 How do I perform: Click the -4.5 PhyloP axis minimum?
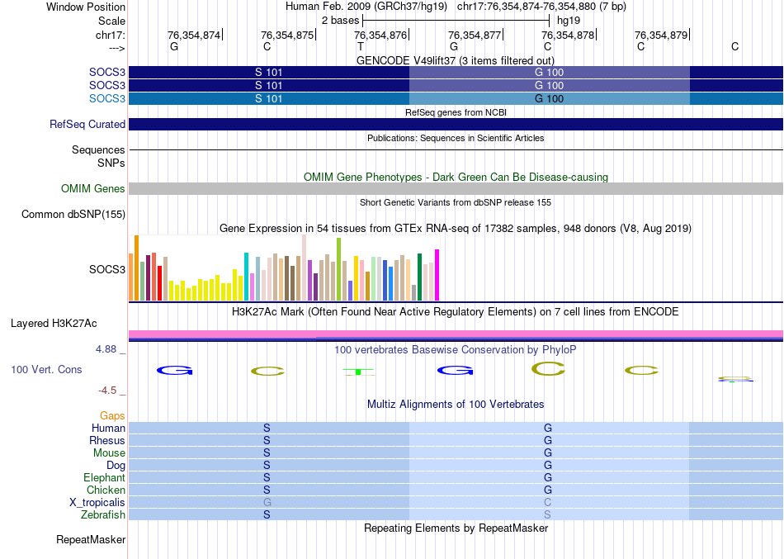[107, 391]
